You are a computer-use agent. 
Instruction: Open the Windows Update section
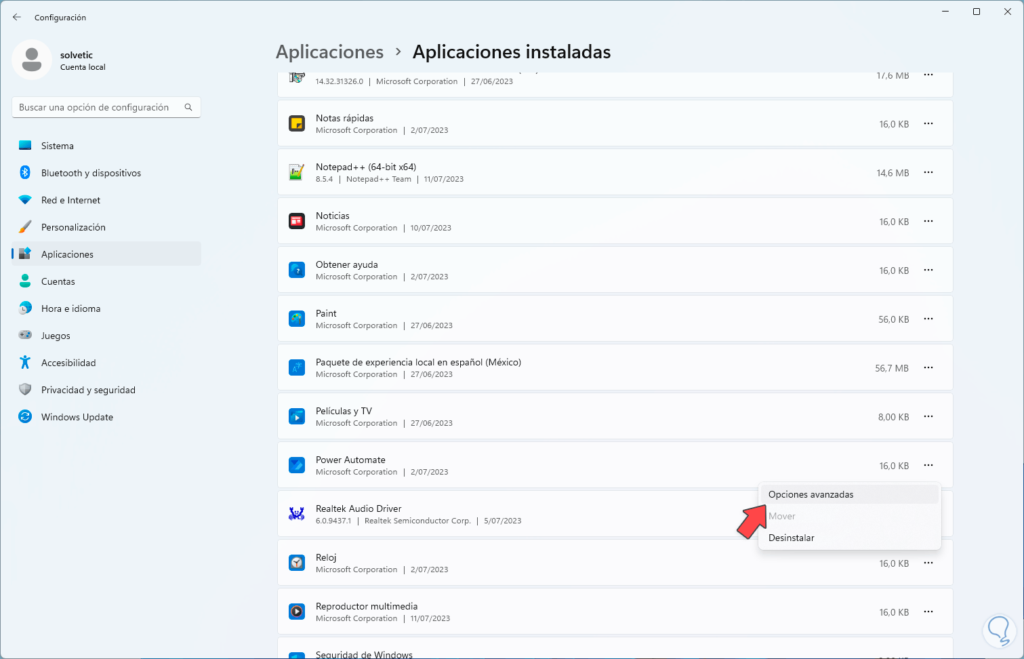(106, 417)
